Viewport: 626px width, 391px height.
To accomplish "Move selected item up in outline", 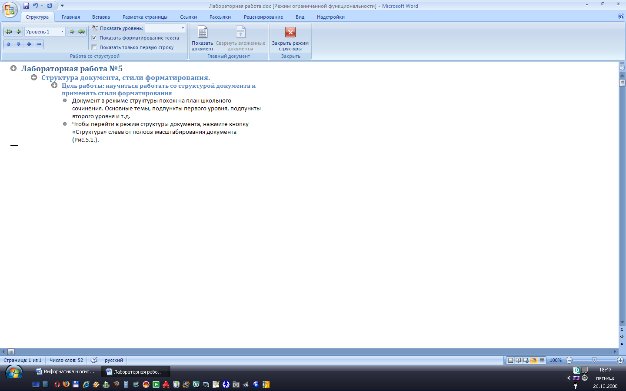I will [x=8, y=44].
